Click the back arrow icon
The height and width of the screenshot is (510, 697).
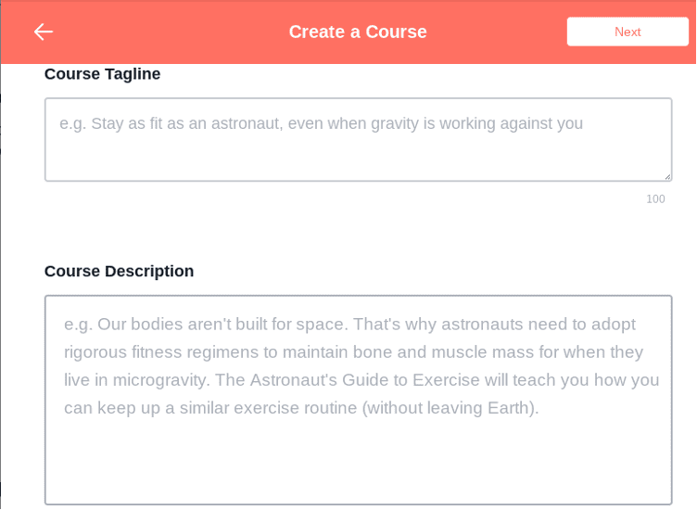(x=43, y=32)
